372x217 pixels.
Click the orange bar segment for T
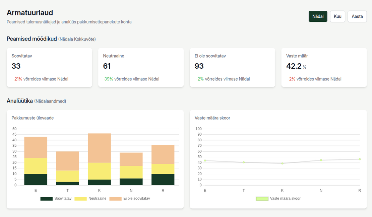pyautogui.click(x=67, y=161)
